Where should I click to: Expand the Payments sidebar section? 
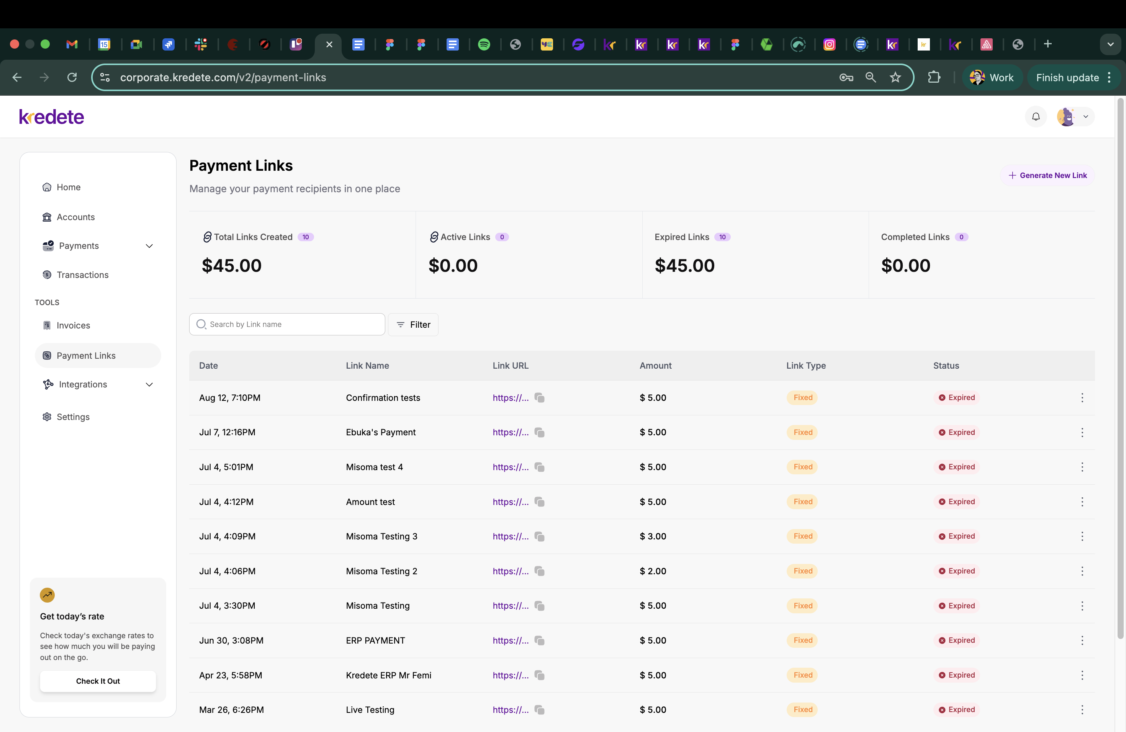click(149, 246)
